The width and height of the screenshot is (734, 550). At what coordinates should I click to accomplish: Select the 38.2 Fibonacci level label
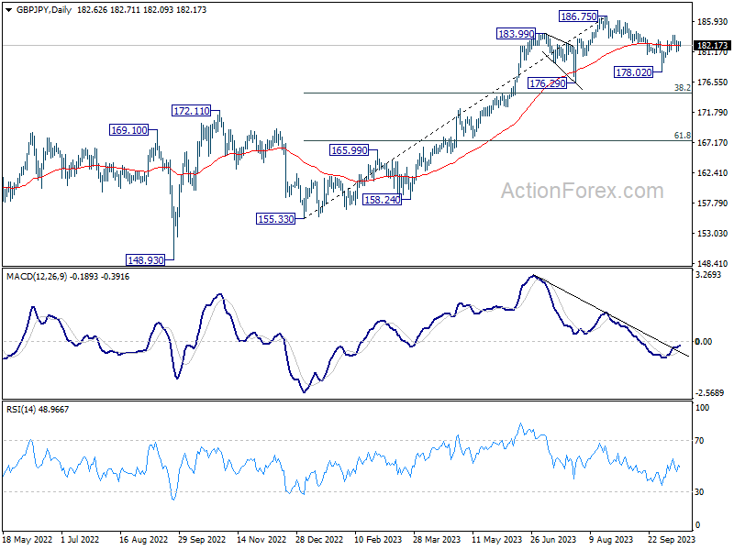point(683,87)
